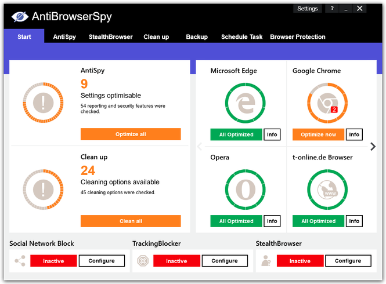Click the orange 9 settings count

(84, 84)
